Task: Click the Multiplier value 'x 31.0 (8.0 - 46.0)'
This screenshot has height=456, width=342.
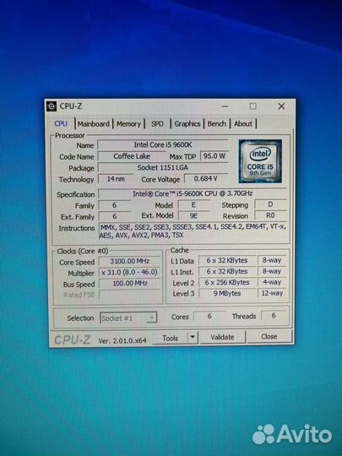Action: [130, 273]
